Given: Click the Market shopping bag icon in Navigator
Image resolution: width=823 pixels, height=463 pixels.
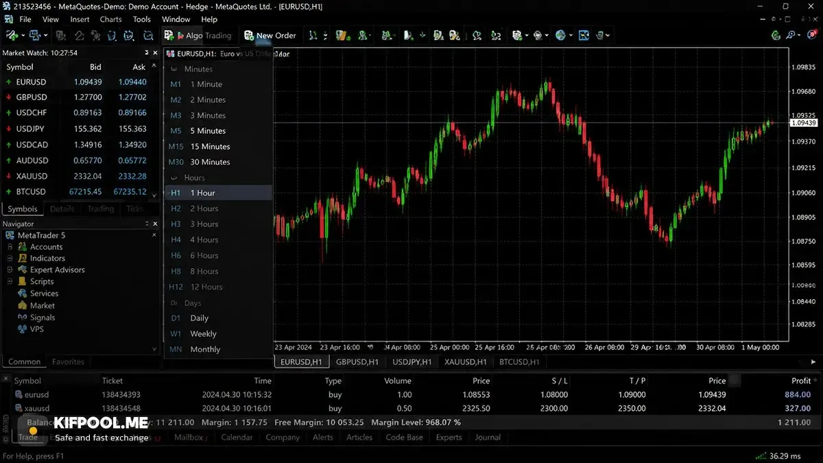Looking at the screenshot, I should coord(22,305).
